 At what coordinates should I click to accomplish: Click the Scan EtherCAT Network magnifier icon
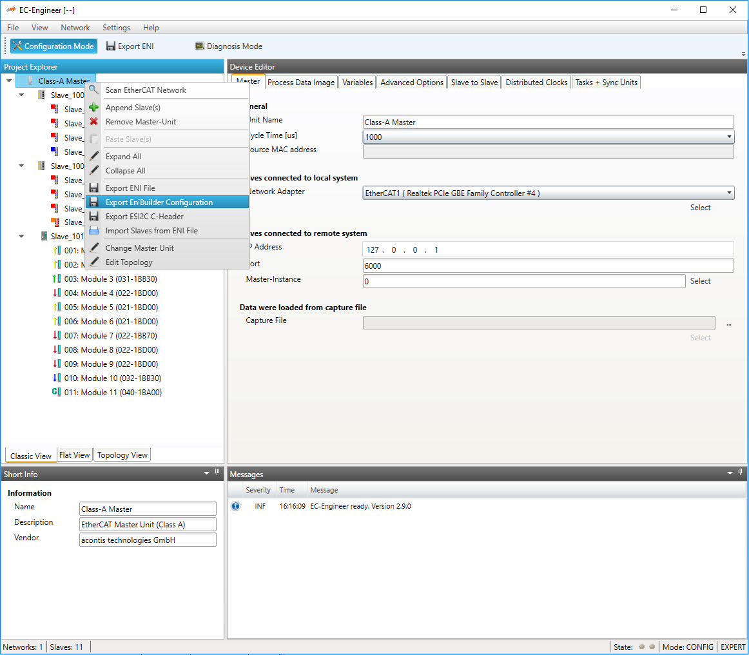(94, 90)
